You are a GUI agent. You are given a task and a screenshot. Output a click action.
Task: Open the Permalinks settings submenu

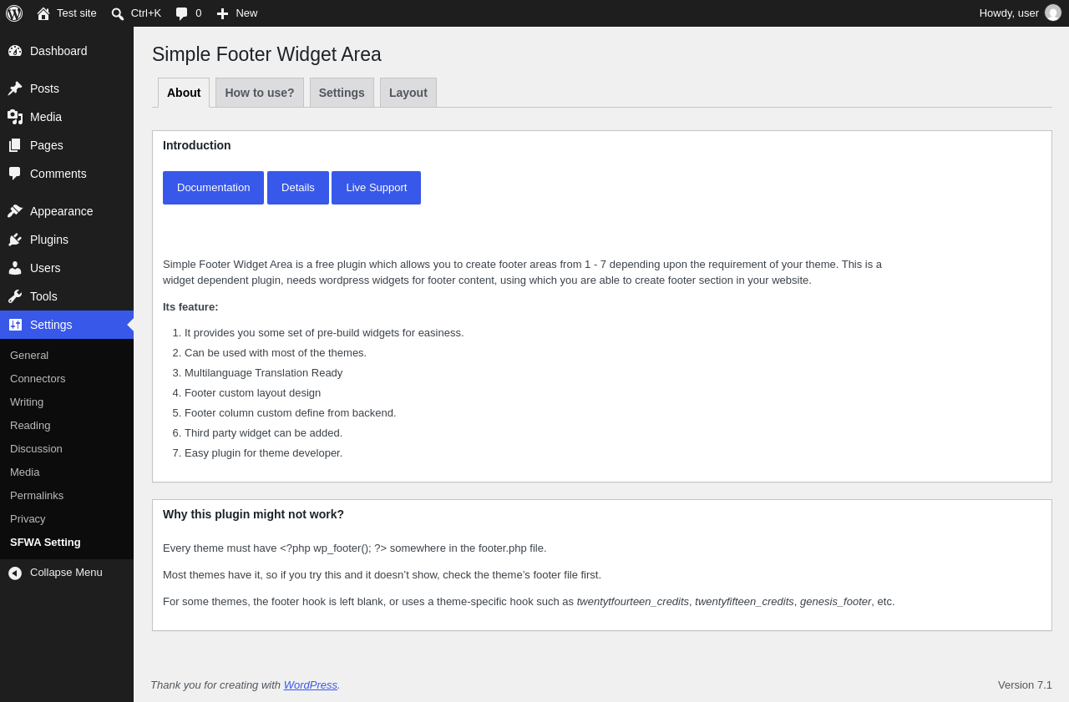pos(37,495)
